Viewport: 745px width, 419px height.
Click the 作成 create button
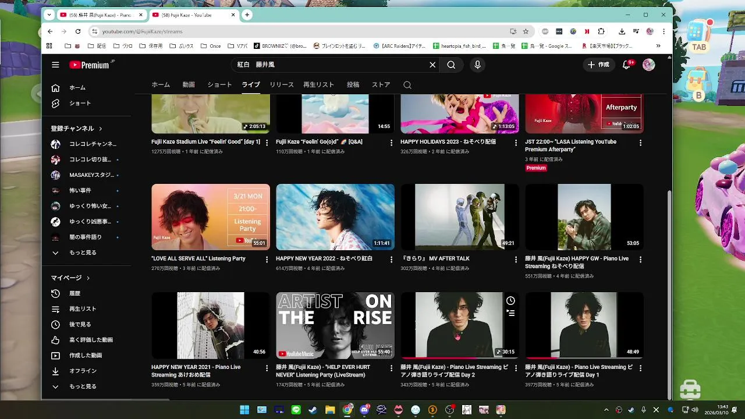point(598,65)
